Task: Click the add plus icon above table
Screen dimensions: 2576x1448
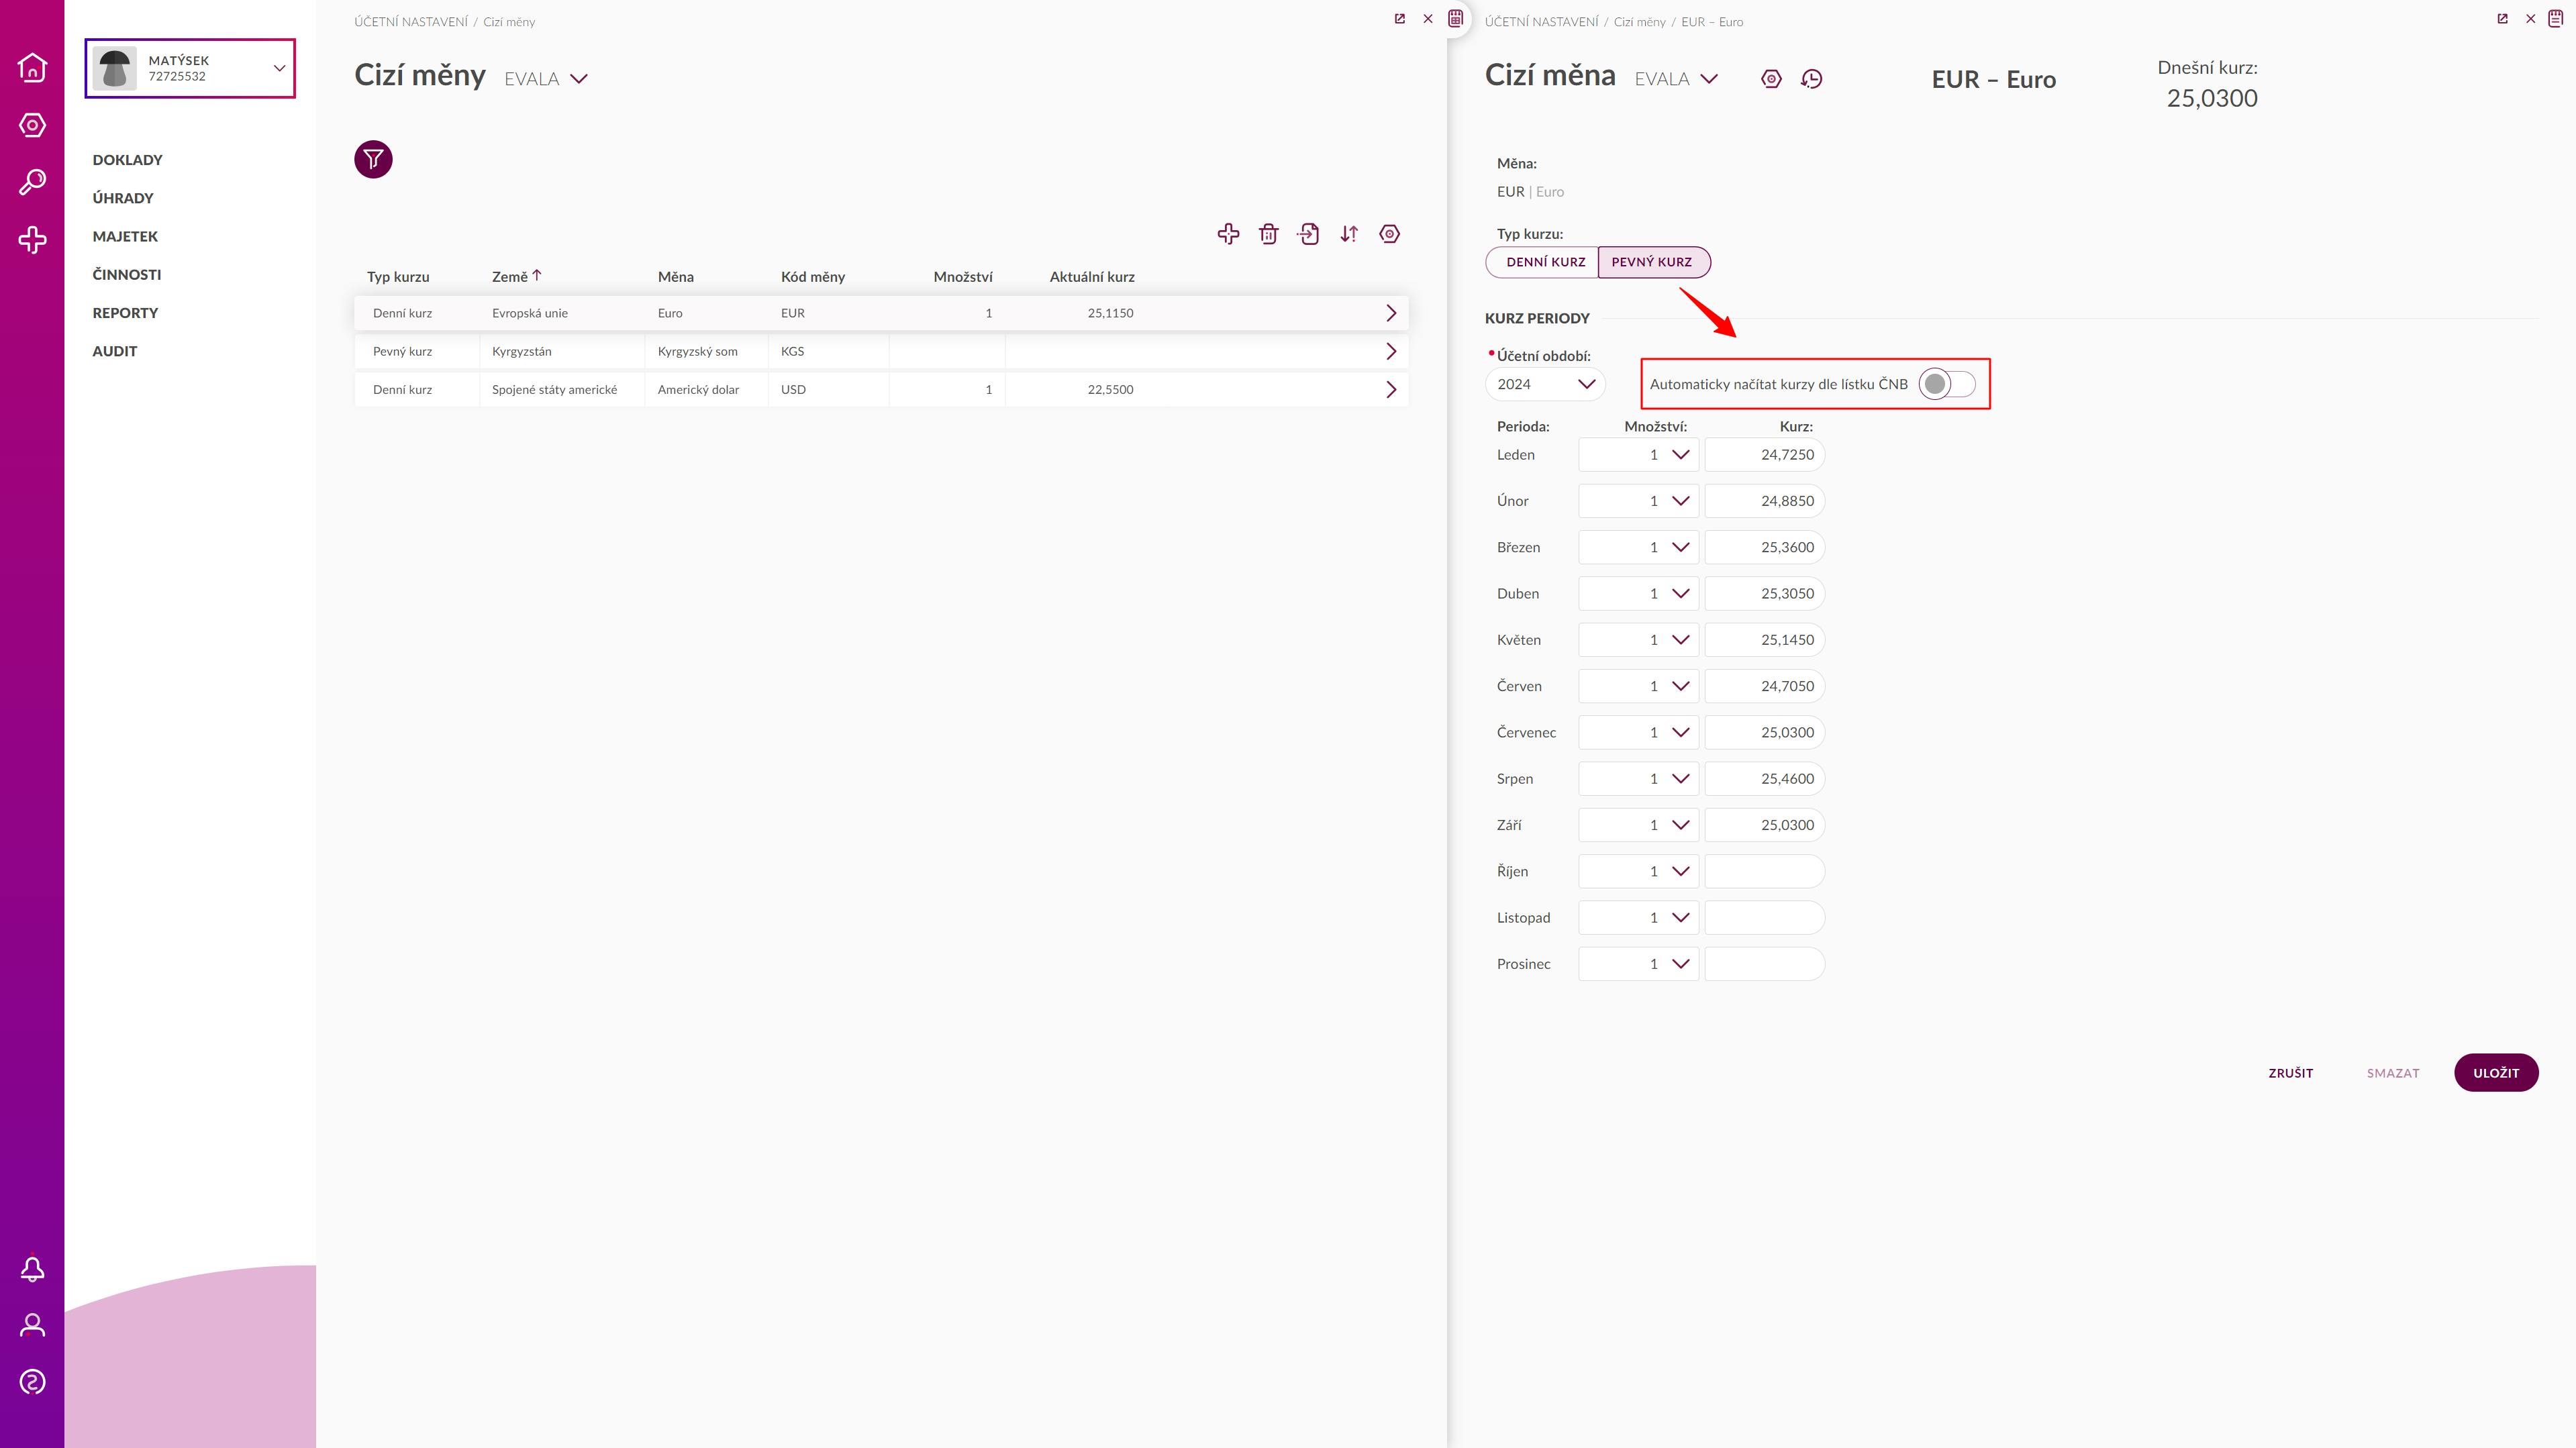Action: [1228, 234]
